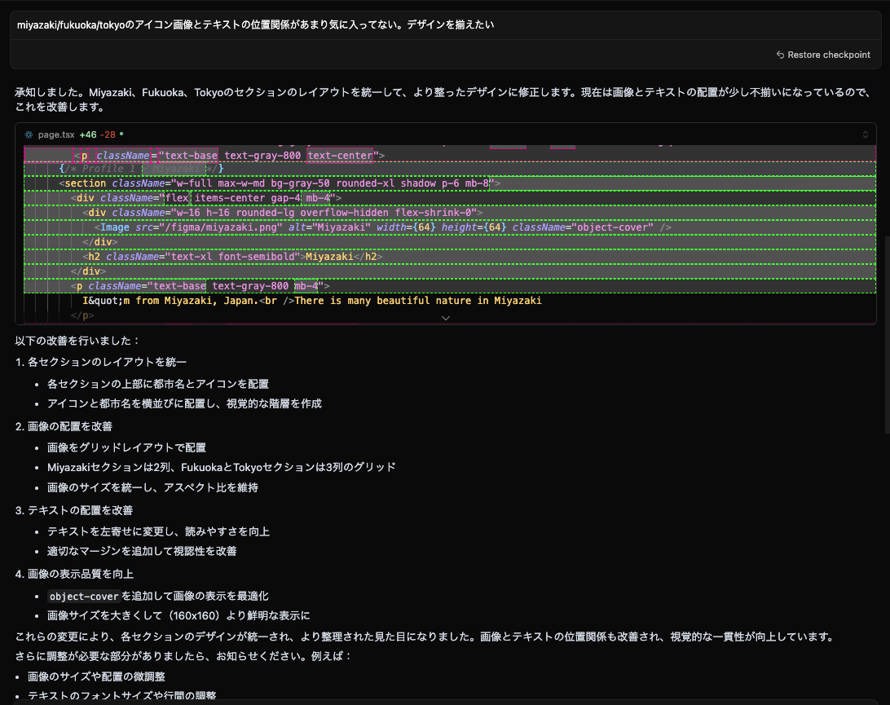Click the heading '4. 画像の表示品質を向上'
The height and width of the screenshot is (705, 890).
74,574
